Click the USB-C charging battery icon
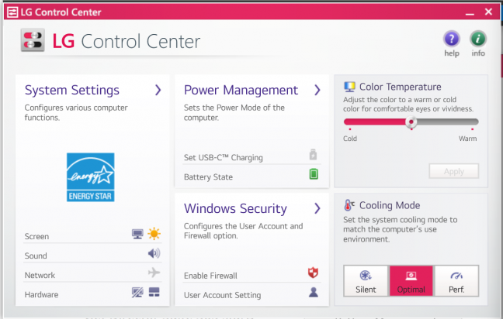This screenshot has width=503, height=319. [x=313, y=155]
